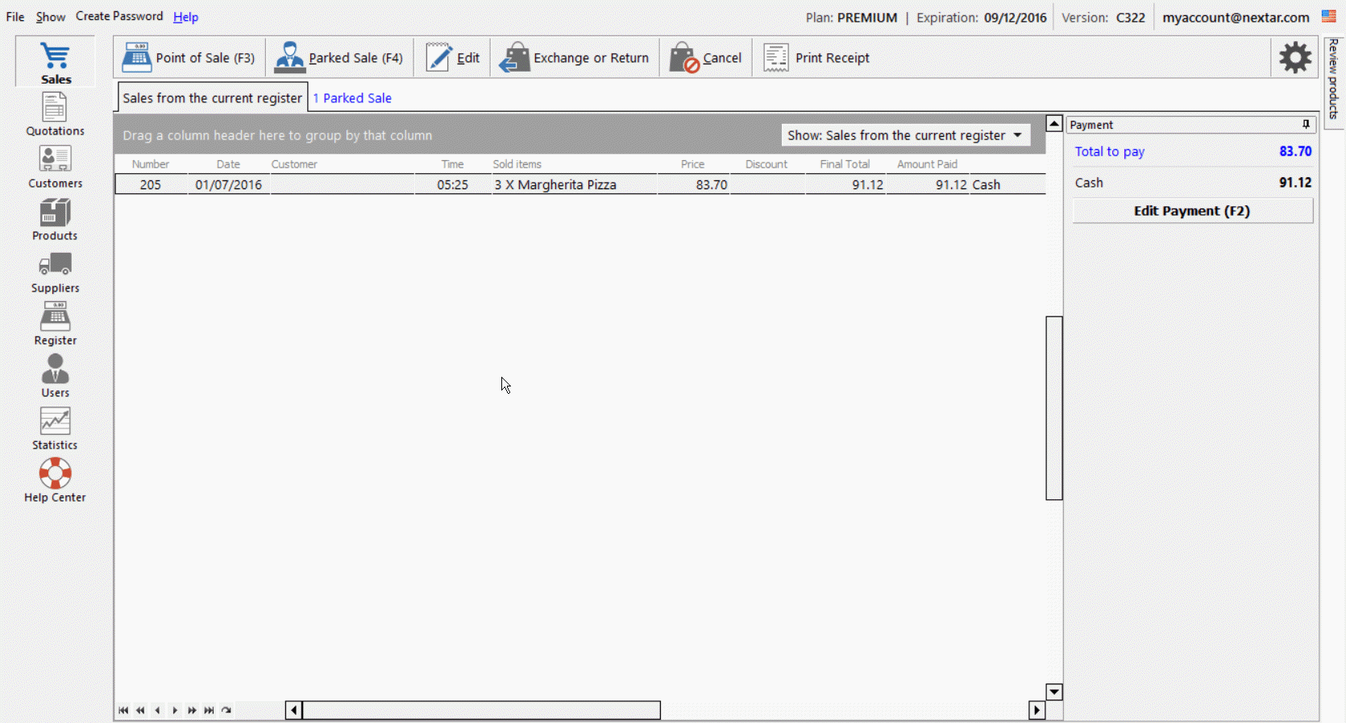This screenshot has width=1346, height=723.
Task: Click the vertical scrollbar down arrow
Action: click(1053, 692)
